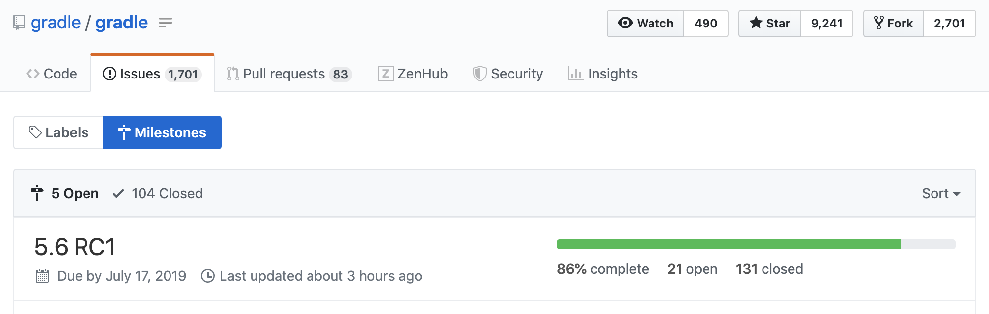
Task: Click the eye icon on the Watch button
Action: click(624, 23)
